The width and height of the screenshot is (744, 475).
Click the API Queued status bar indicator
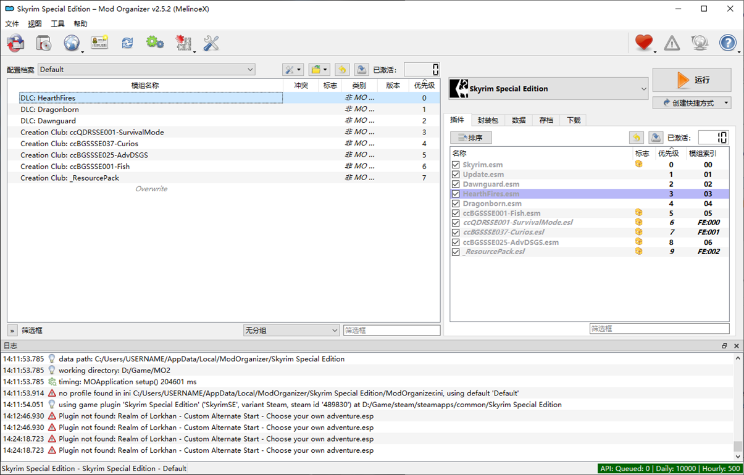click(x=670, y=468)
